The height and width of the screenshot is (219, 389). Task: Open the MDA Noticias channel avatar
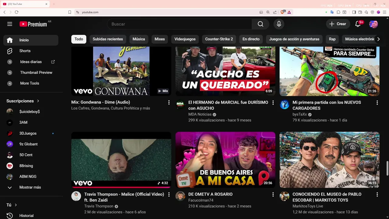(181, 104)
